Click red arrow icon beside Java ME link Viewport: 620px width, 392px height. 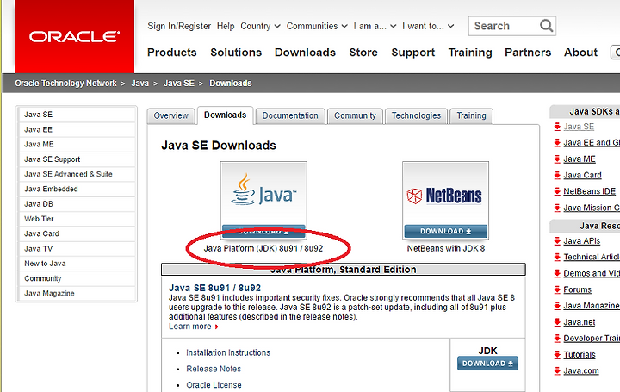pyautogui.click(x=557, y=159)
